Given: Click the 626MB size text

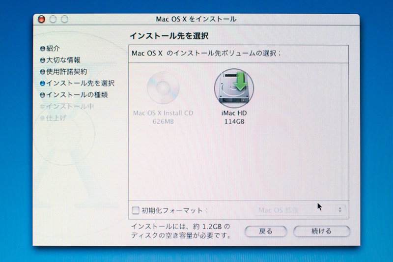Looking at the screenshot, I should 163,121.
